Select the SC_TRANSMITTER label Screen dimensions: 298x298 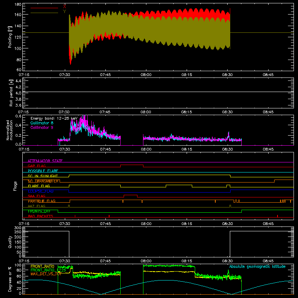point(43,181)
